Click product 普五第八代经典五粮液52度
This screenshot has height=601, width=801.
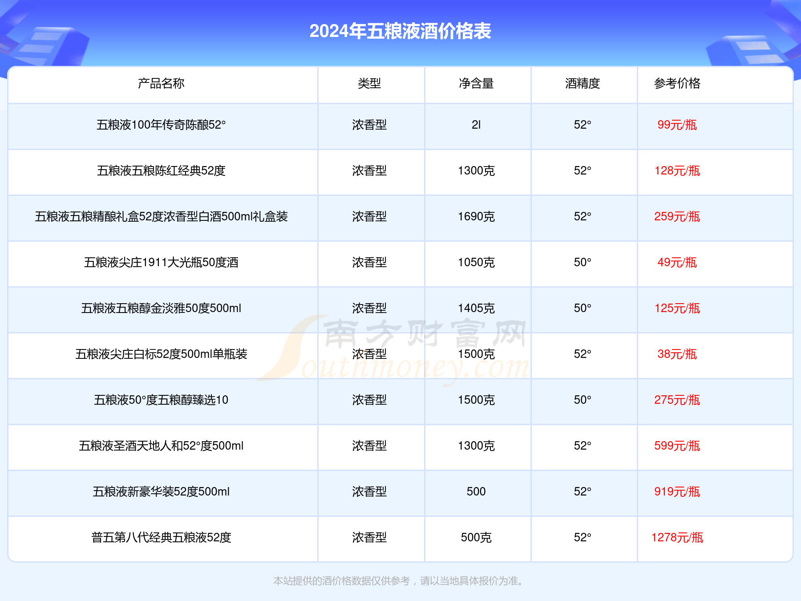point(161,537)
